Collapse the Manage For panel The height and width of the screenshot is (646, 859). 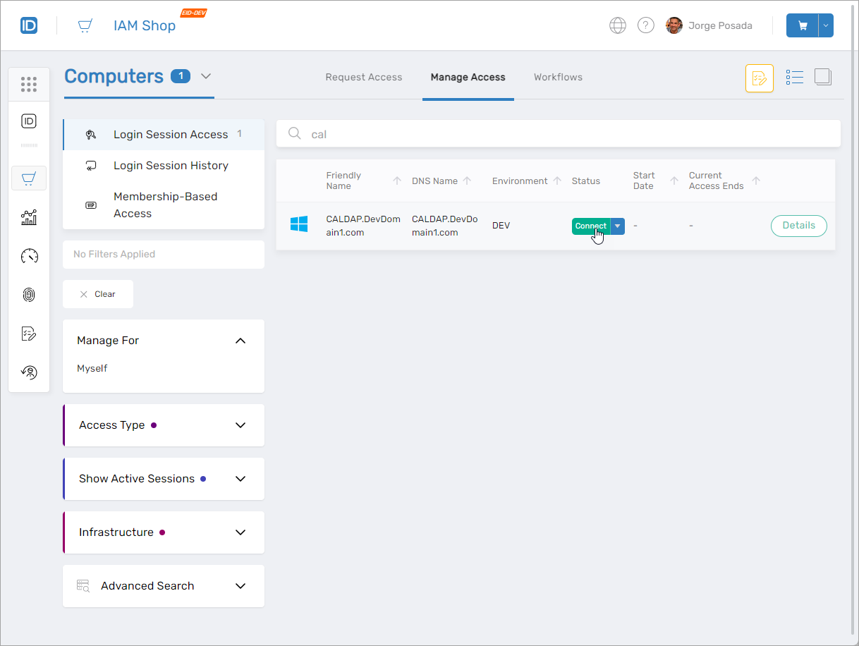[x=240, y=341]
